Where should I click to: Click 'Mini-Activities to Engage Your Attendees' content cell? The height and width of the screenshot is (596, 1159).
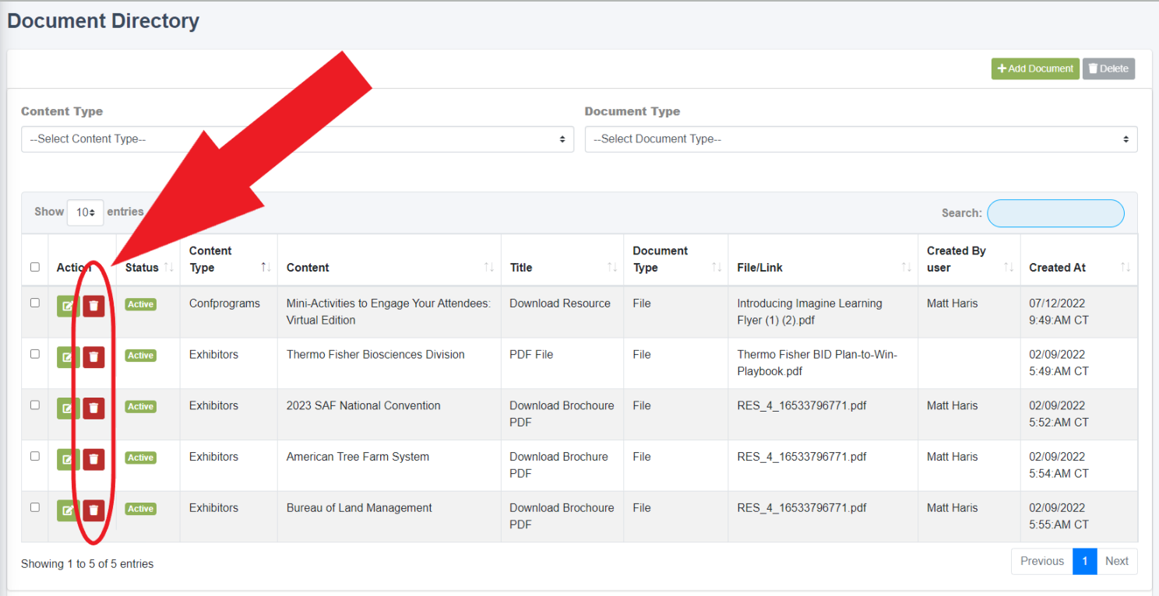click(389, 312)
